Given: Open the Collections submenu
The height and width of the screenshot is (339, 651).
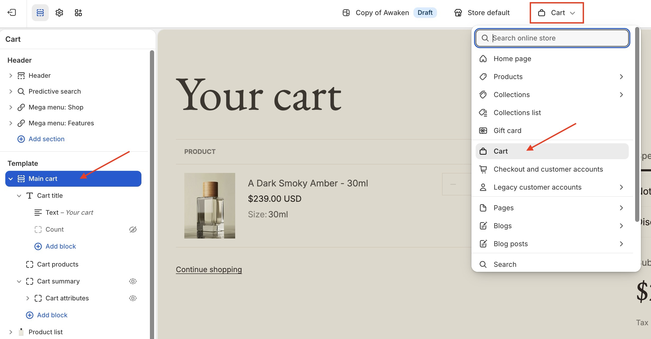Looking at the screenshot, I should coord(552,95).
